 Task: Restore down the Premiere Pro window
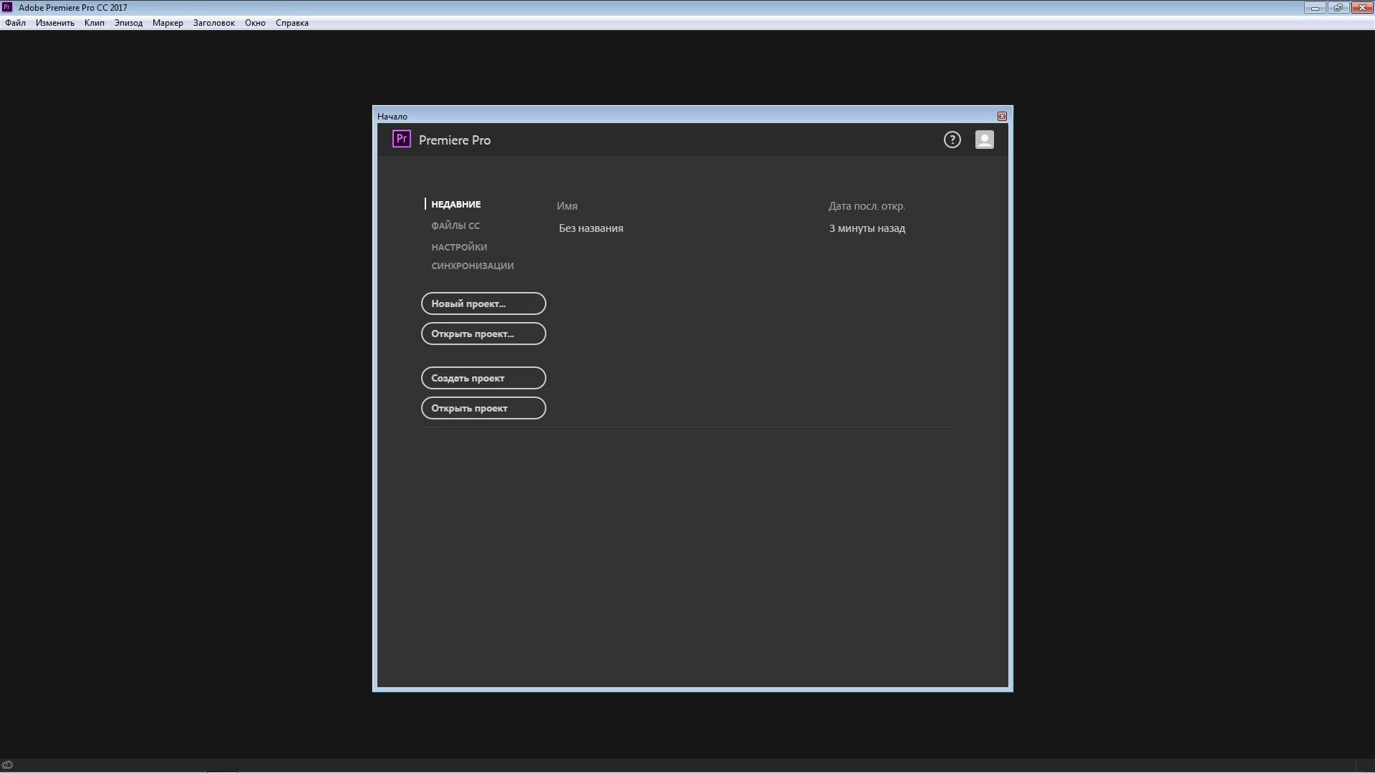pyautogui.click(x=1338, y=8)
